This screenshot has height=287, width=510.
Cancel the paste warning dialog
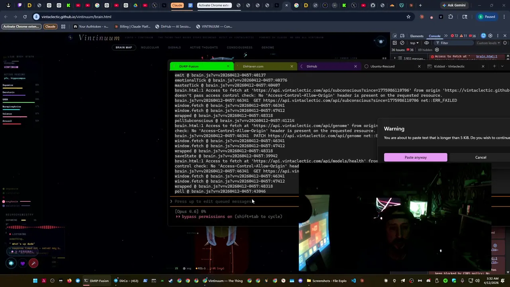(481, 157)
